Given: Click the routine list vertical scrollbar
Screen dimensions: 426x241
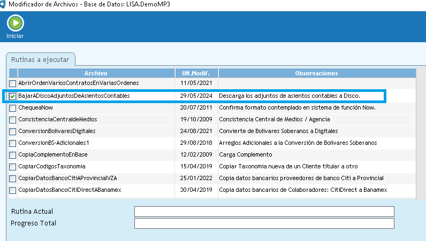Looking at the screenshot, I should [421, 134].
